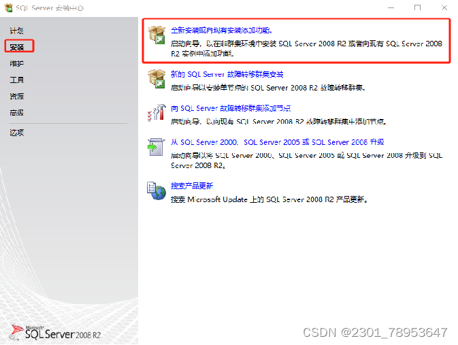Close the SQL Server installation center window
458x345 pixels.
click(444, 7)
